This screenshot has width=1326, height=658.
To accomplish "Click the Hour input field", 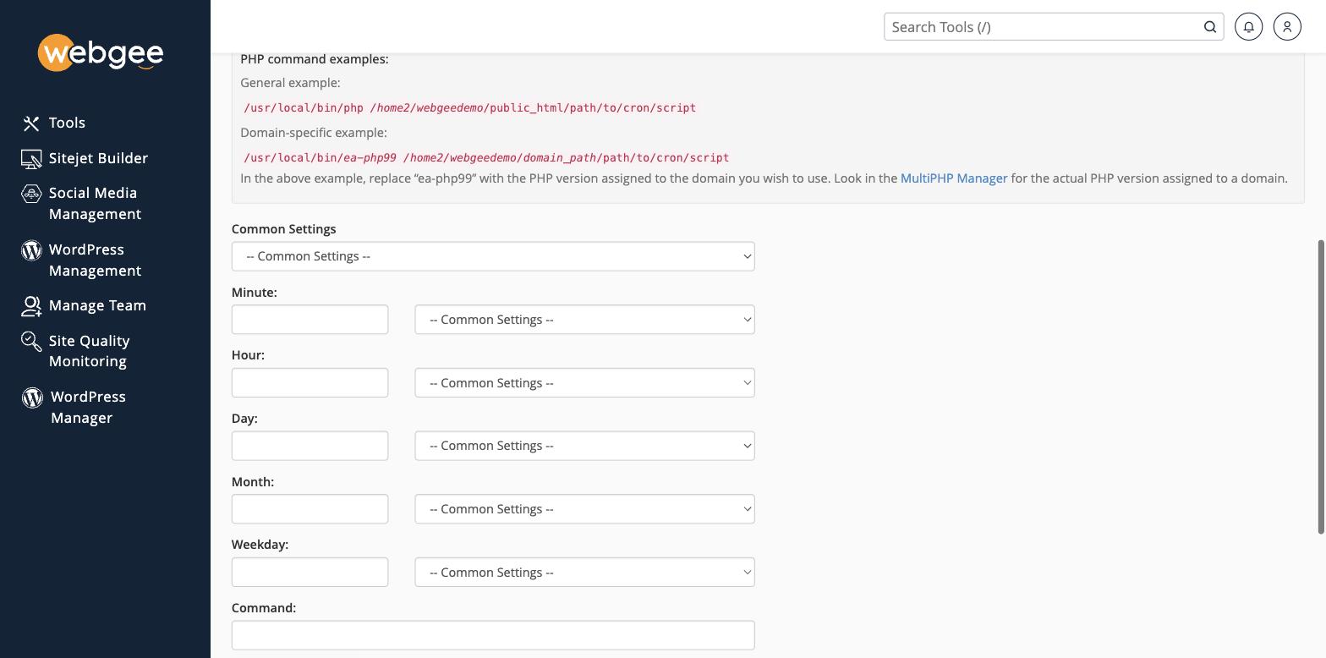I will click(310, 383).
